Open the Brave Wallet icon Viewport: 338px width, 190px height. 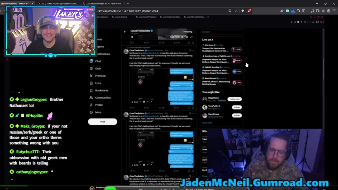click(x=318, y=11)
